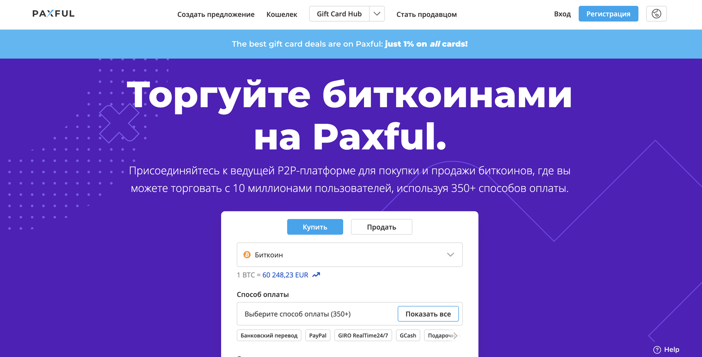Click the Paxful logo
The height and width of the screenshot is (357, 702).
(x=53, y=14)
